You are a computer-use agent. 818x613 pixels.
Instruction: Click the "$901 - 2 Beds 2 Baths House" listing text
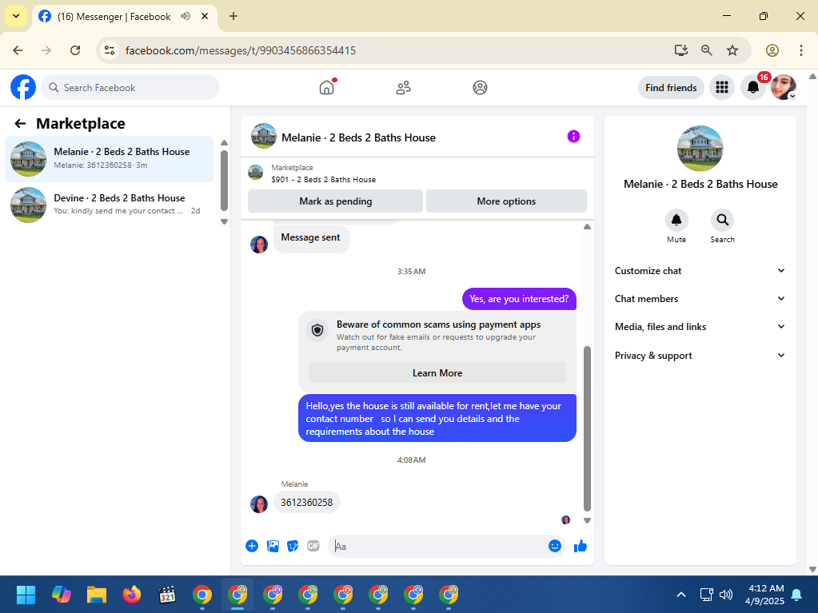point(324,179)
